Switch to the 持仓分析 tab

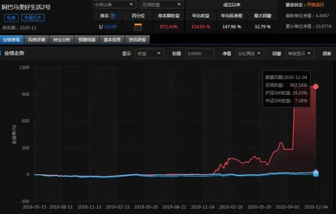coord(62,40)
